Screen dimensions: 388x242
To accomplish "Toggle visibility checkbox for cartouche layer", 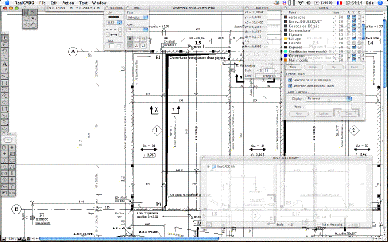I will (354, 17).
